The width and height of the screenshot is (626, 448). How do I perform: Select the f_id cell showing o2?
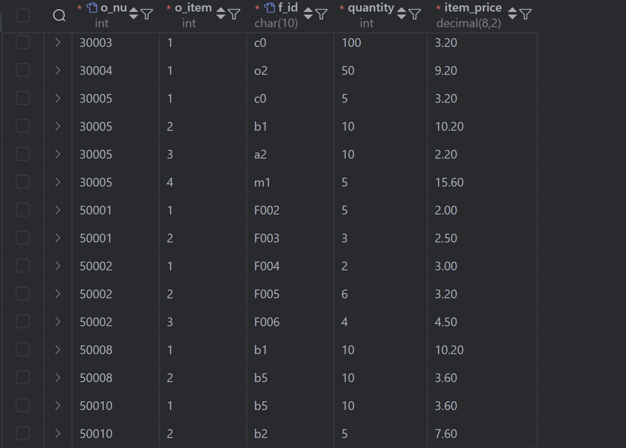[x=290, y=71]
